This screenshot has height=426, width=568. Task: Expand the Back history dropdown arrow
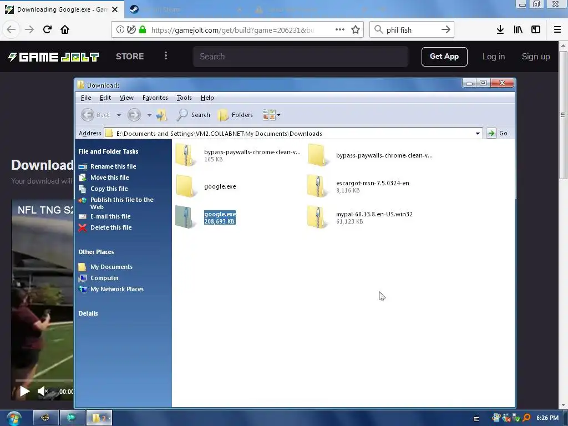[x=119, y=115]
